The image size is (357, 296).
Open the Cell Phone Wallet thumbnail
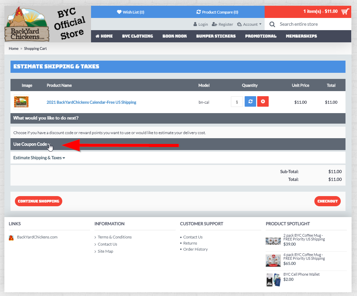273,280
